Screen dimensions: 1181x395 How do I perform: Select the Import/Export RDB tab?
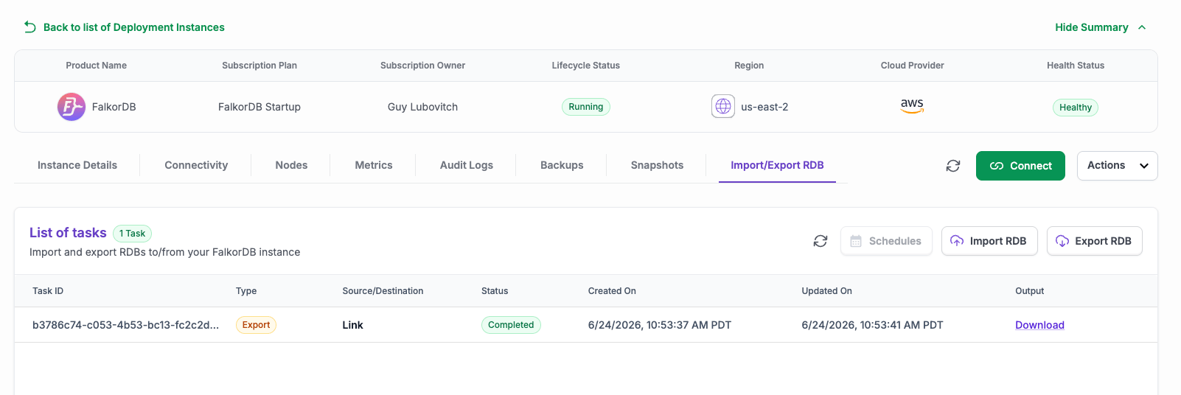[777, 165]
